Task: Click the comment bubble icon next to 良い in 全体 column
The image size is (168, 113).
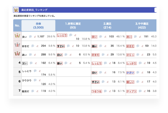Action: pyautogui.click(x=31, y=37)
